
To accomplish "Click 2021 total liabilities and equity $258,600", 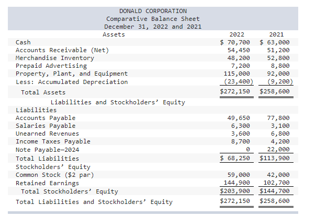I will pos(275,201).
